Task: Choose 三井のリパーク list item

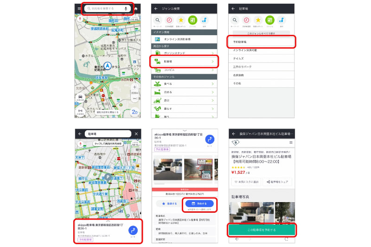Action: [x=261, y=67]
